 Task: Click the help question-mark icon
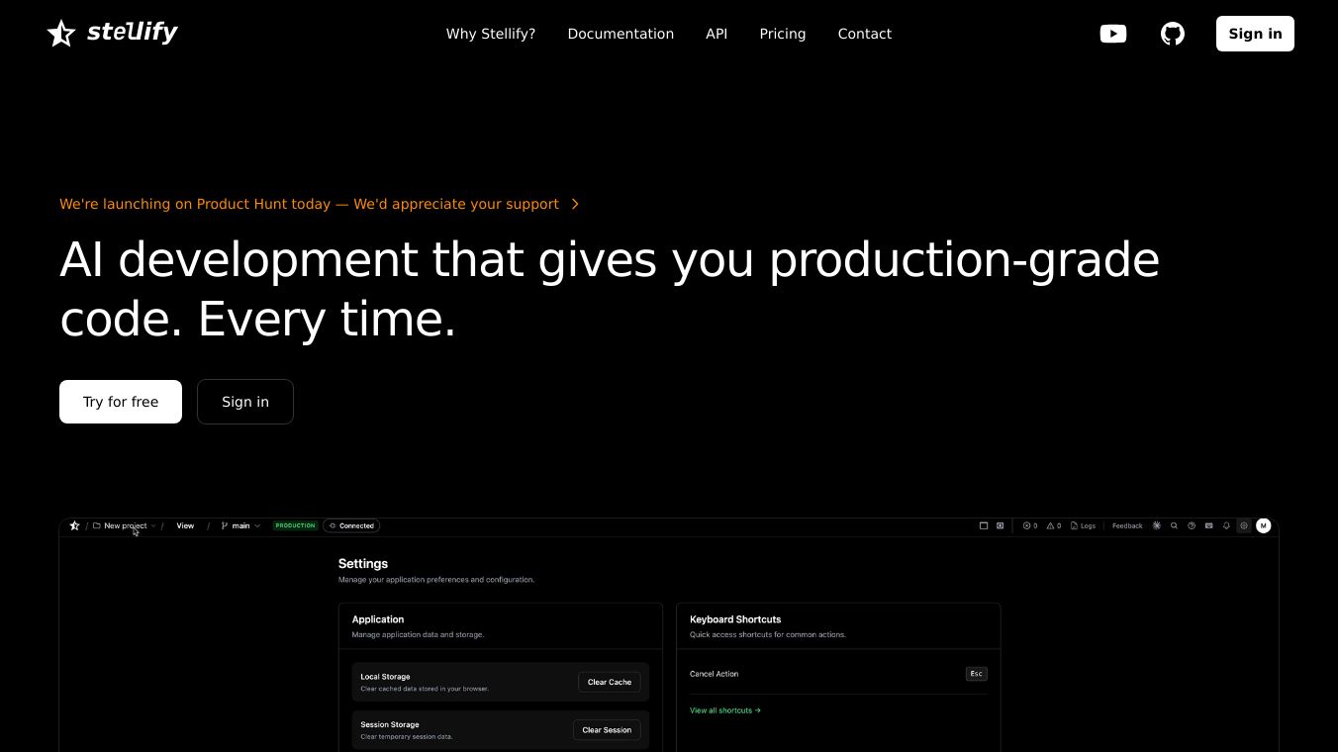[1192, 525]
